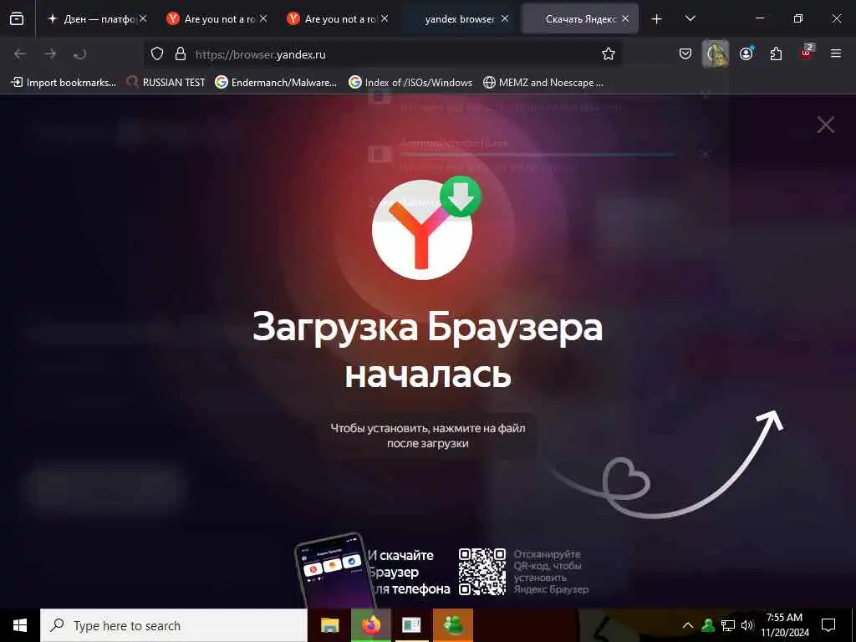Click the address bar showing browser.yandex.ru
The image size is (856, 642).
click(382, 54)
